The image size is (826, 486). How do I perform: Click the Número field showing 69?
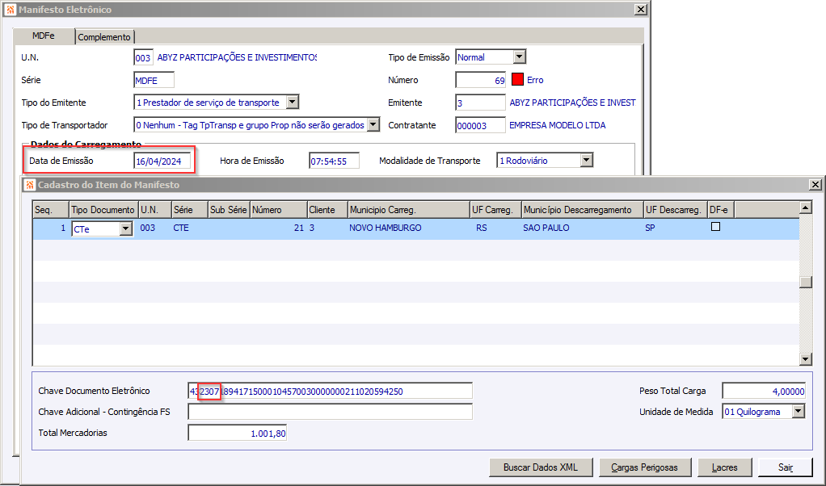pyautogui.click(x=480, y=80)
